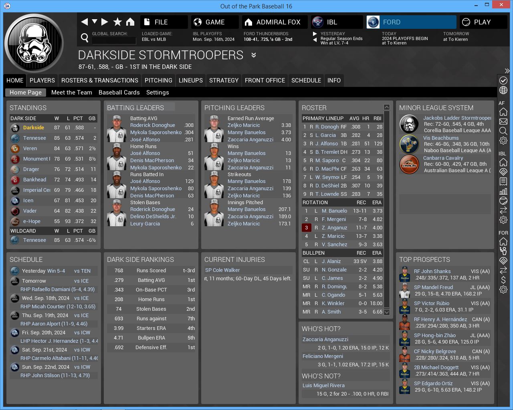Click the home icon next to the star
Screen dimensions: 513x410
[x=130, y=22]
